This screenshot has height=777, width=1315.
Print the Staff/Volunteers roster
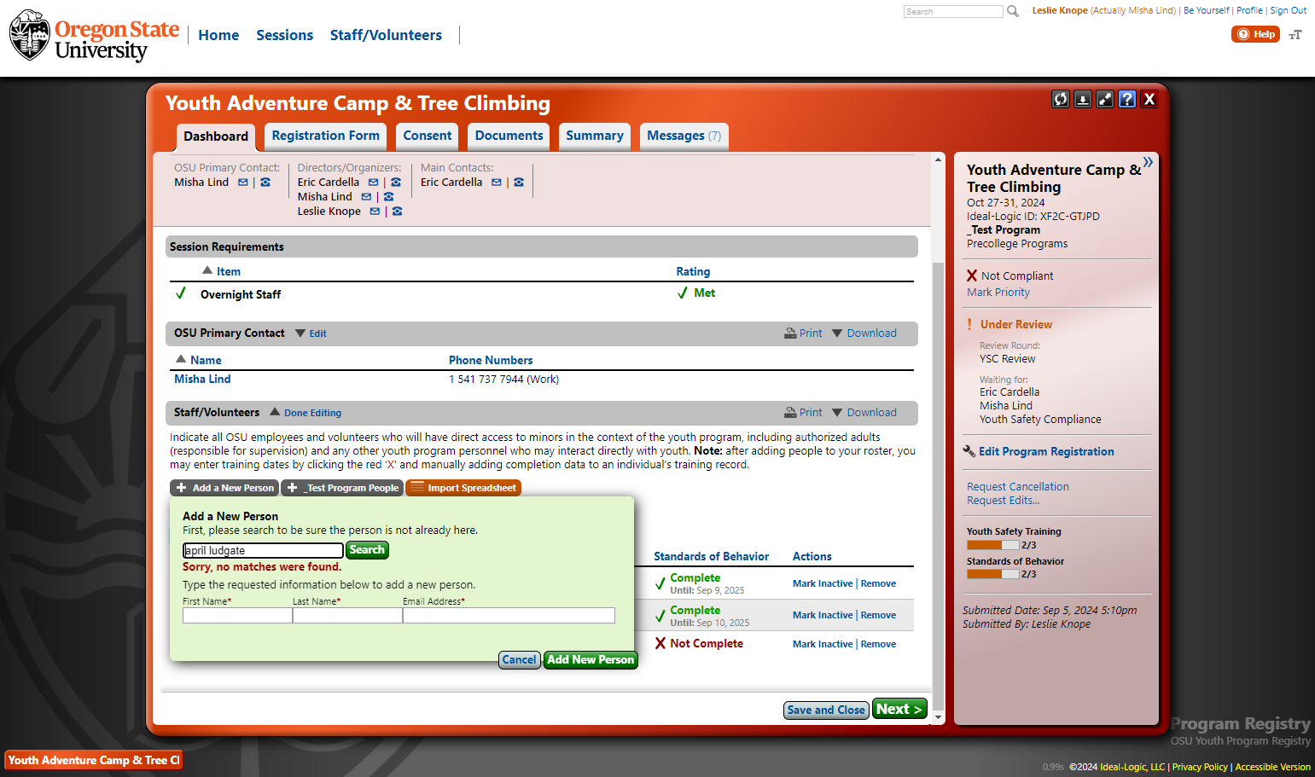(x=803, y=413)
